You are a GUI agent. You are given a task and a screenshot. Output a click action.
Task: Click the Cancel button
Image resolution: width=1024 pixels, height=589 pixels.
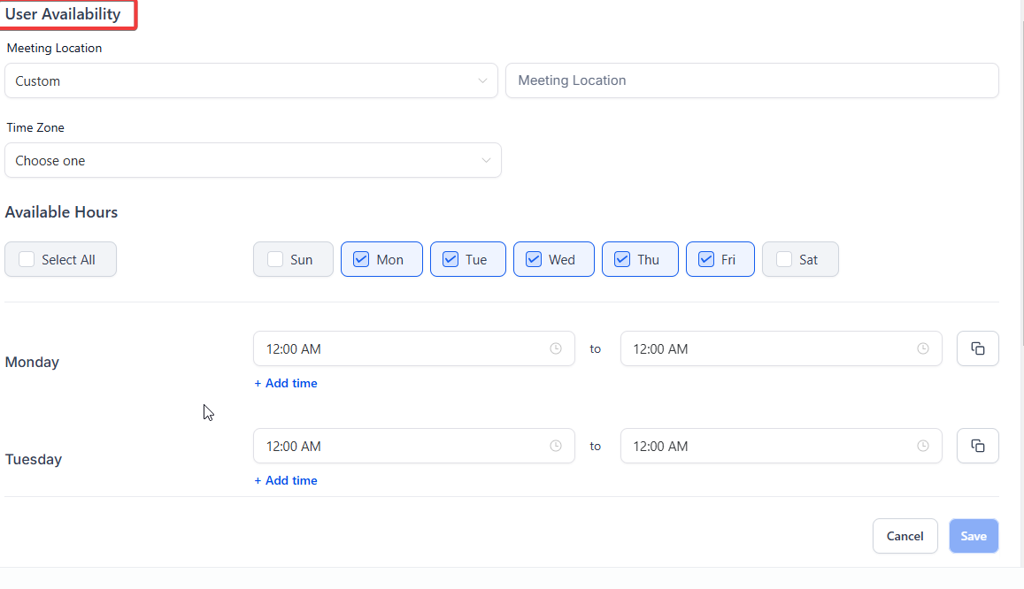[905, 536]
